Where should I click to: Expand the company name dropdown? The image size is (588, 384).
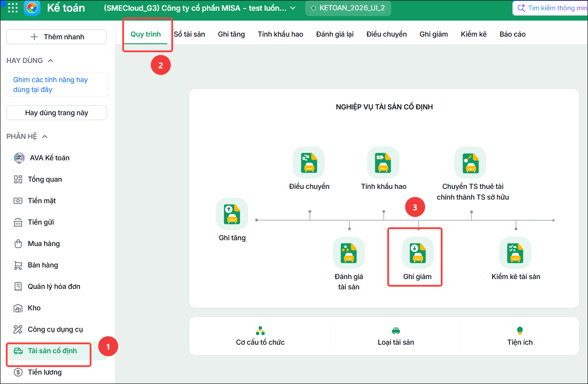[293, 8]
